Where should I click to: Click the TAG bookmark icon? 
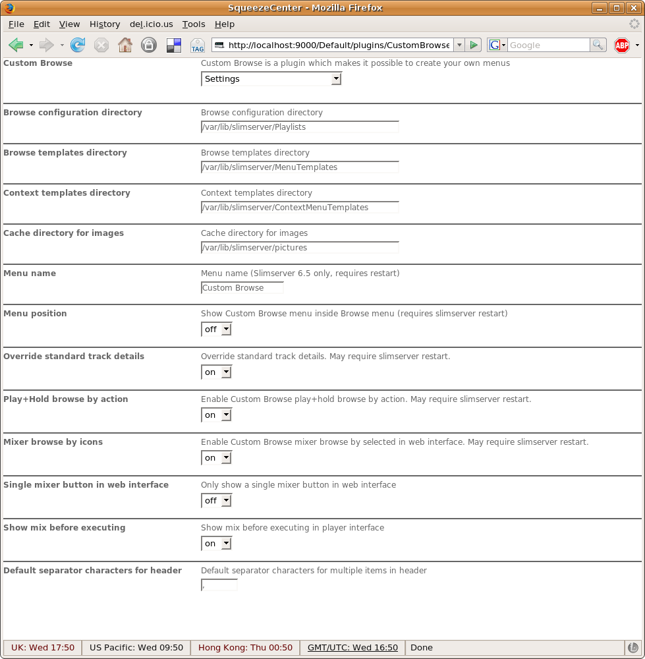(197, 45)
